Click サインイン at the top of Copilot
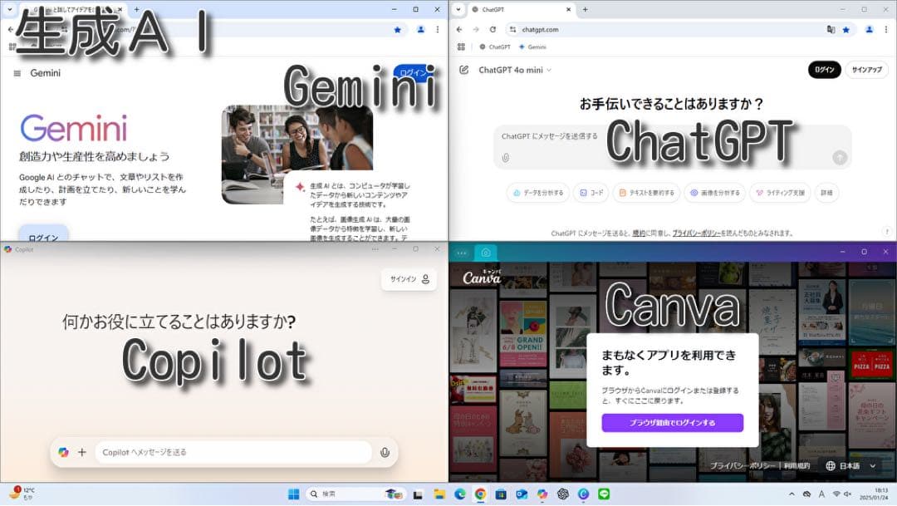 tap(404, 279)
